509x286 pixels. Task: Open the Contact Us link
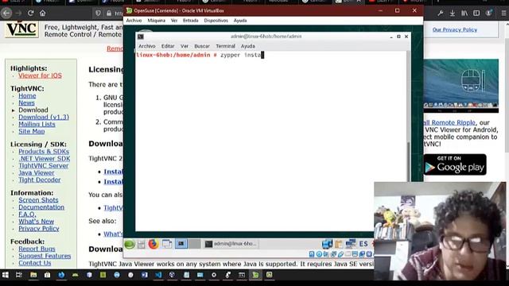point(34,263)
